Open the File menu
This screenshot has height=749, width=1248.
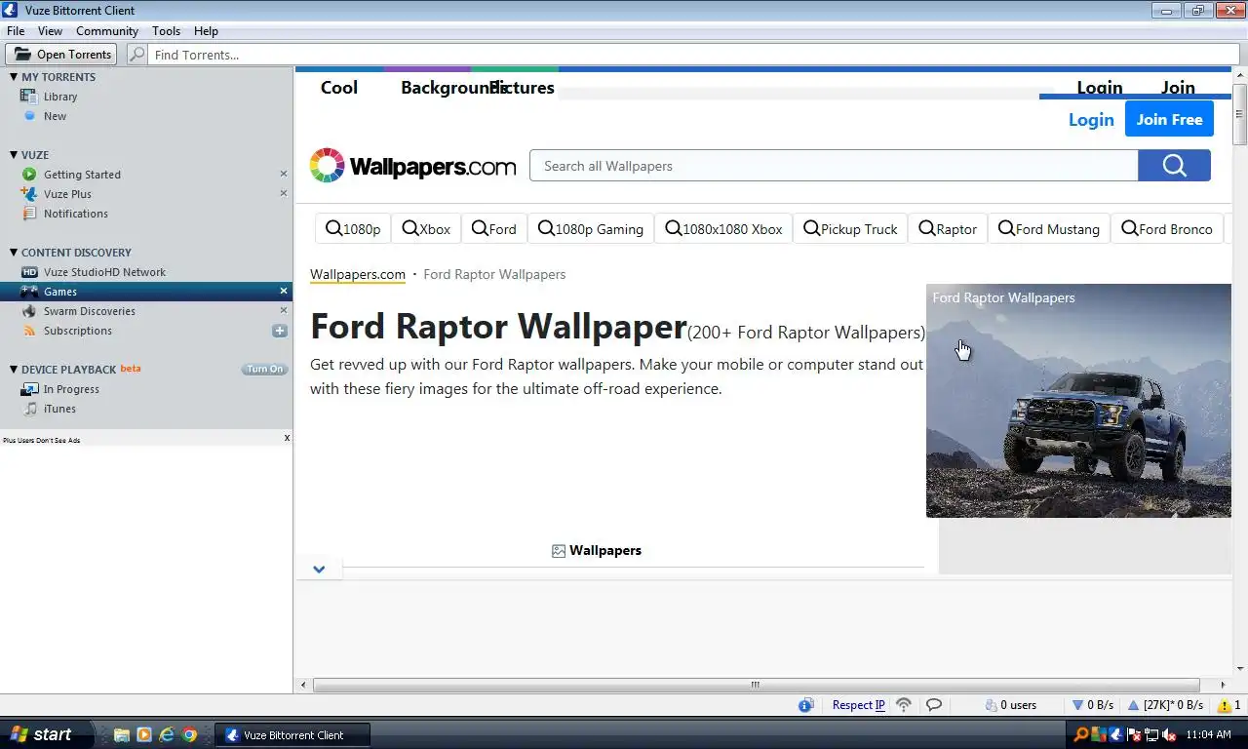(x=16, y=31)
